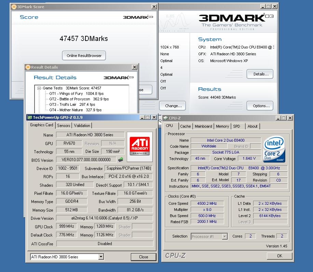Click the ATI Radeon logo in GPU-Z
The height and width of the screenshot is (272, 313).
coord(140,146)
